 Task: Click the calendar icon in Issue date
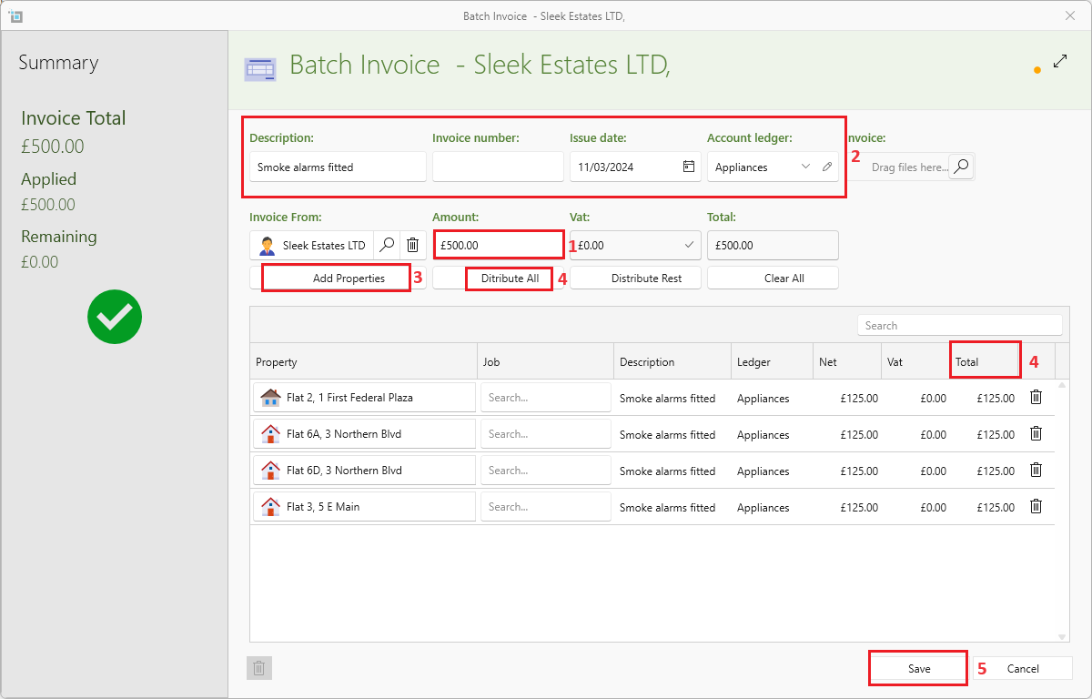coord(689,167)
